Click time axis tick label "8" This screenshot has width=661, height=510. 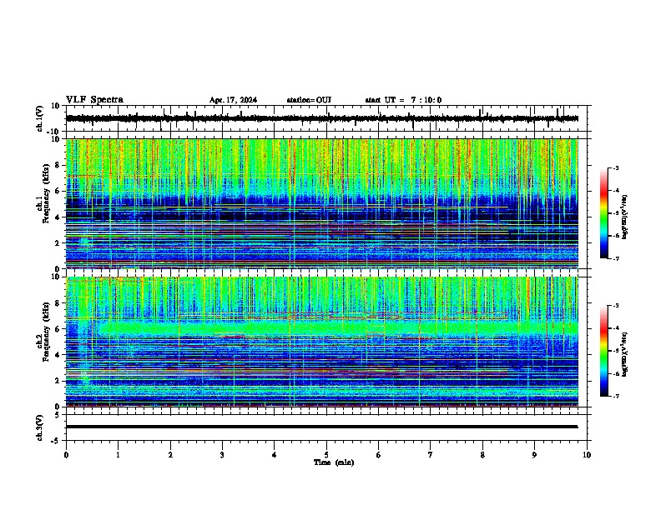click(x=482, y=455)
